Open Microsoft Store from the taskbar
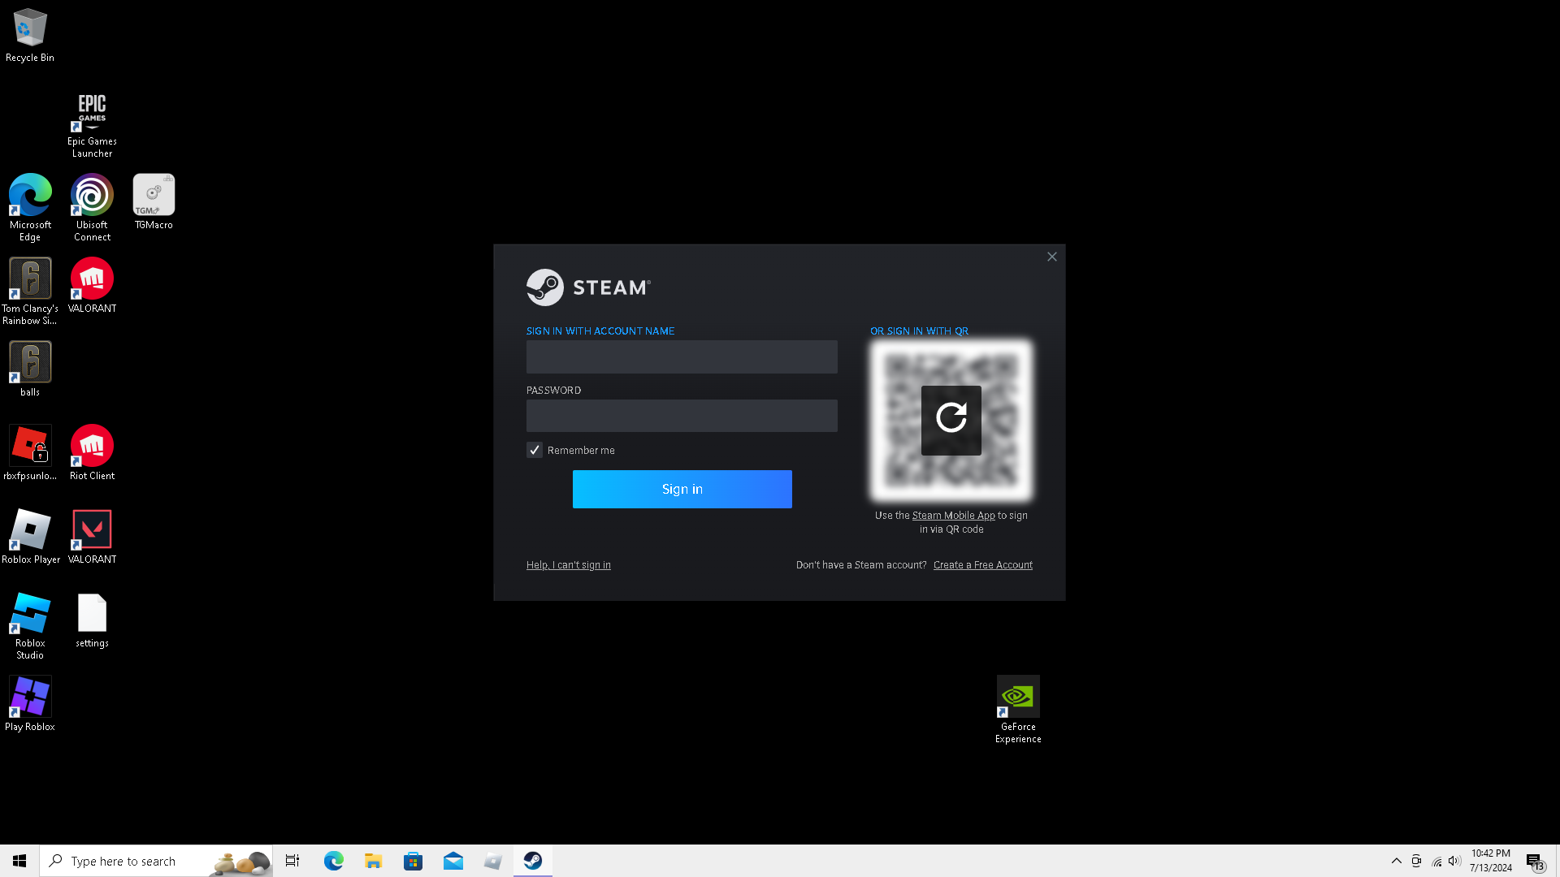Image resolution: width=1560 pixels, height=877 pixels. point(413,861)
